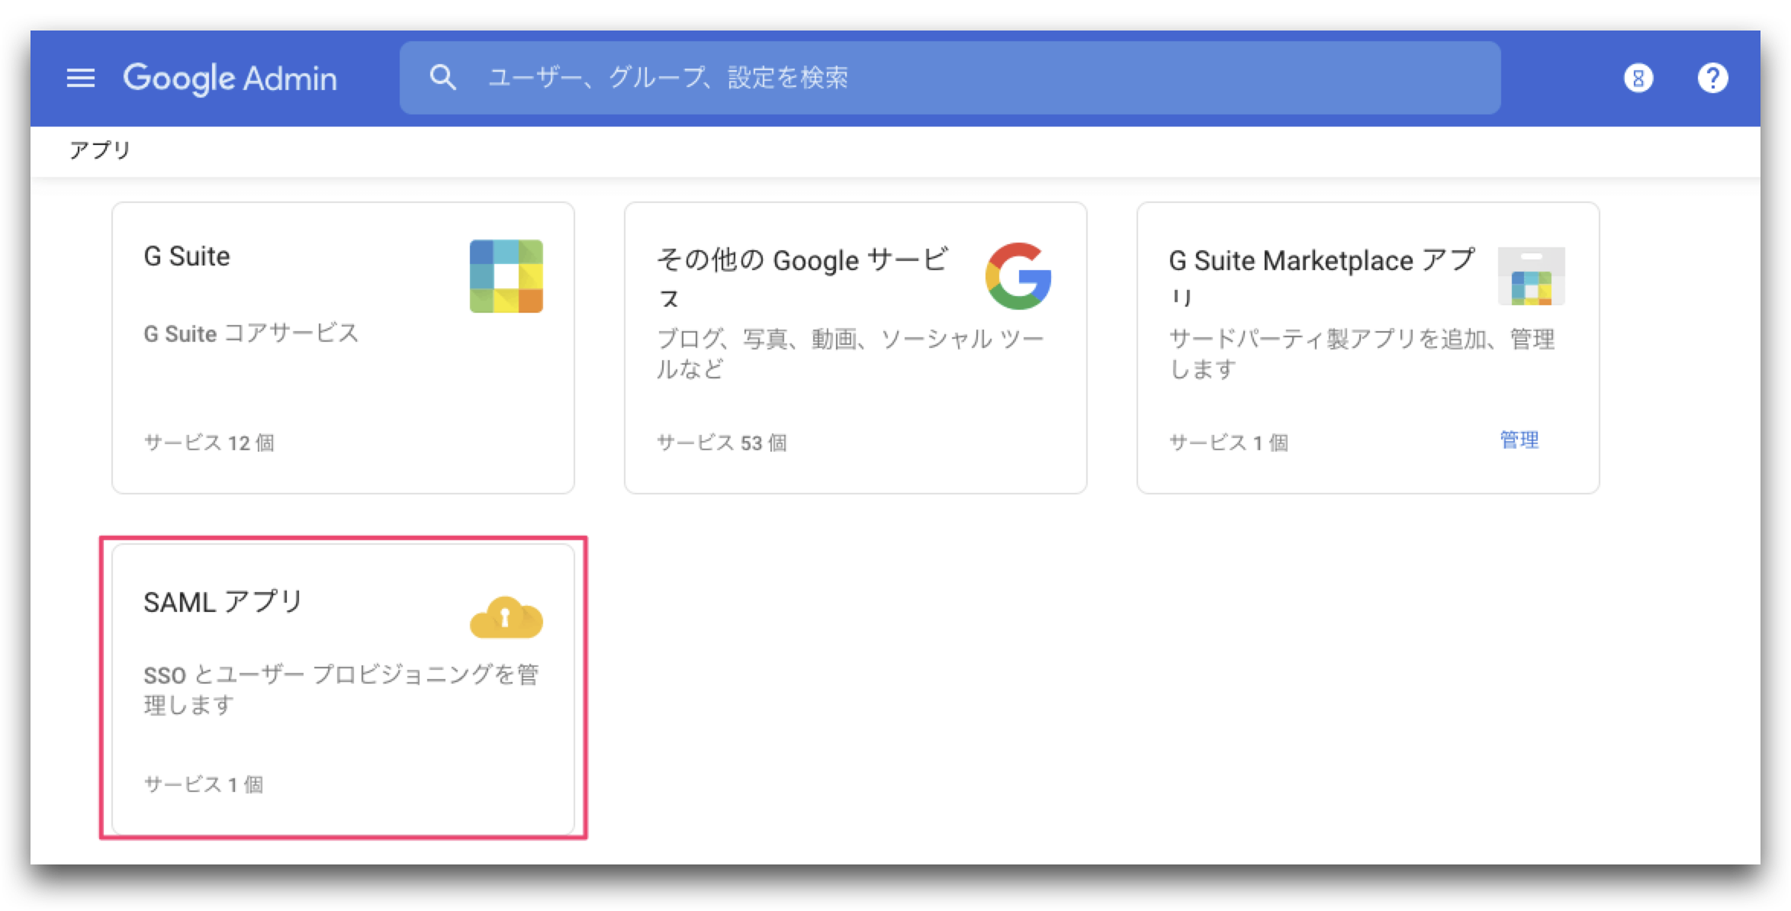Screen dimensions: 1791x911
Task: Click the G Suite コアサービス description
Action: pyautogui.click(x=251, y=333)
